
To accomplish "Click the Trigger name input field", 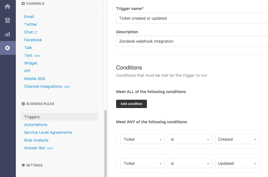I will pos(192,18).
